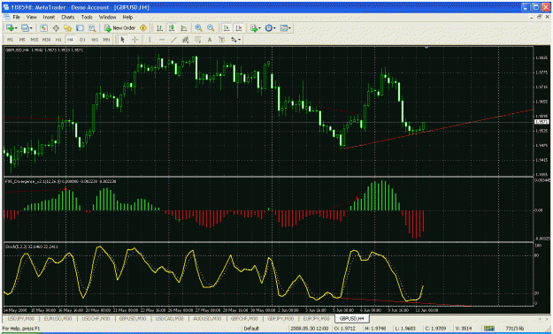Image resolution: width=553 pixels, height=334 pixels.
Task: Switch timeframe to M15
Action: click(x=35, y=40)
